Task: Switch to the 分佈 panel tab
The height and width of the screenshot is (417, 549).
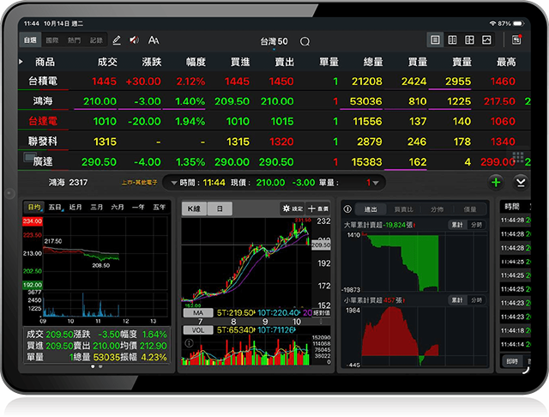Action: point(437,209)
